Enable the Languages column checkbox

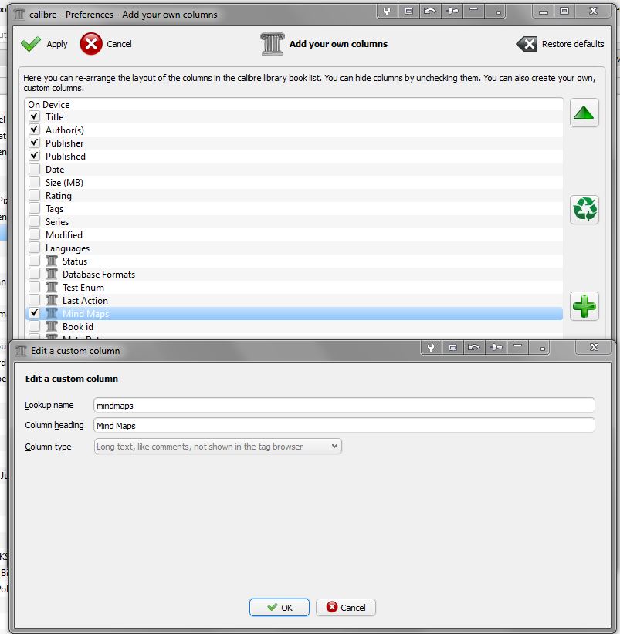tap(35, 248)
